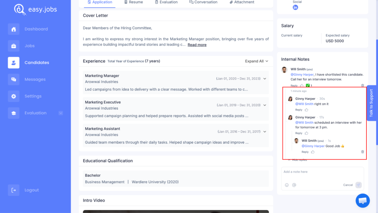The width and height of the screenshot is (378, 213).
Task: Open the Jobs briefcase icon
Action: pos(14,46)
